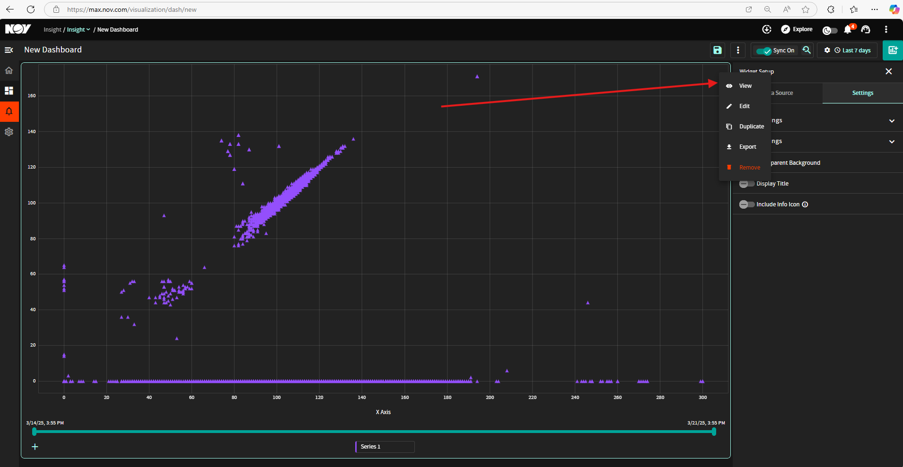Click the download status icon in header

click(x=767, y=29)
